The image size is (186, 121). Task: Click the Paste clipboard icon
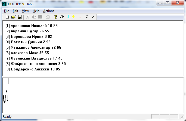coord(40,17)
